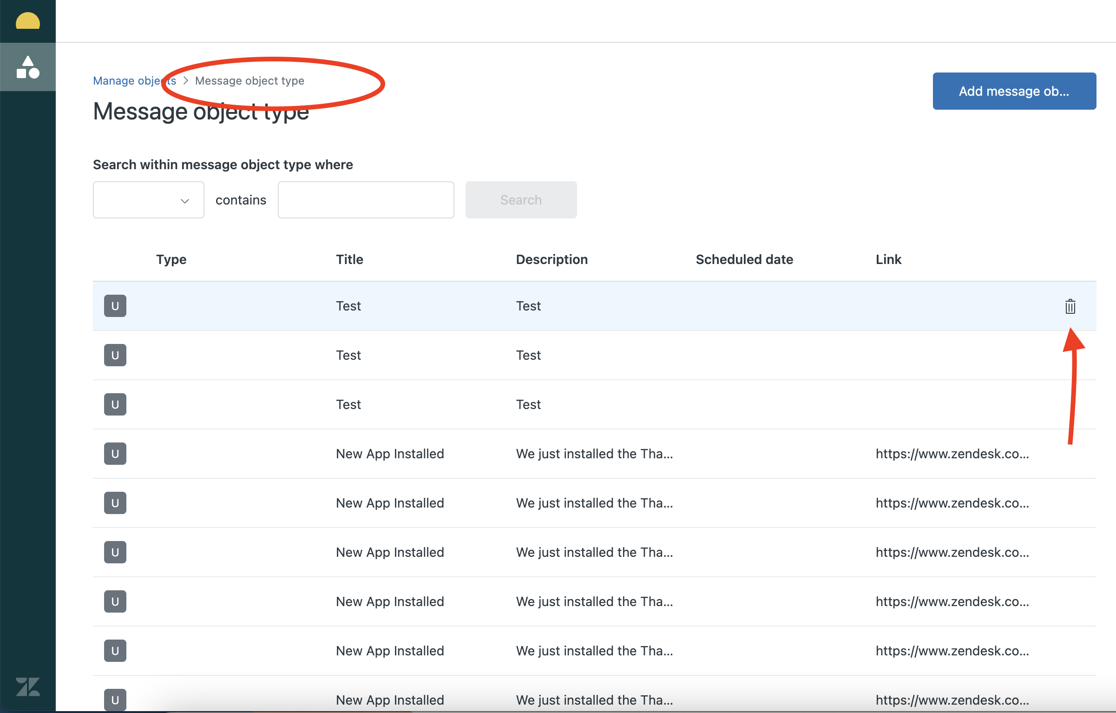This screenshot has width=1116, height=713.
Task: Click Search within message object type label
Action: point(223,165)
